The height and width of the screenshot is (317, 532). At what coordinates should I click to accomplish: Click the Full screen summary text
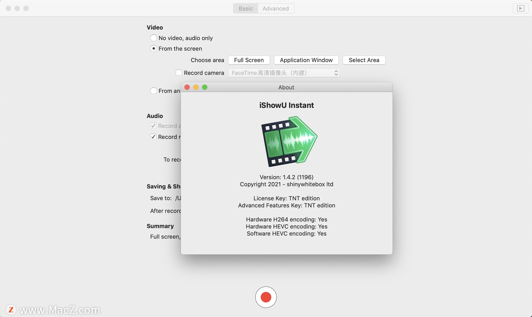point(165,237)
